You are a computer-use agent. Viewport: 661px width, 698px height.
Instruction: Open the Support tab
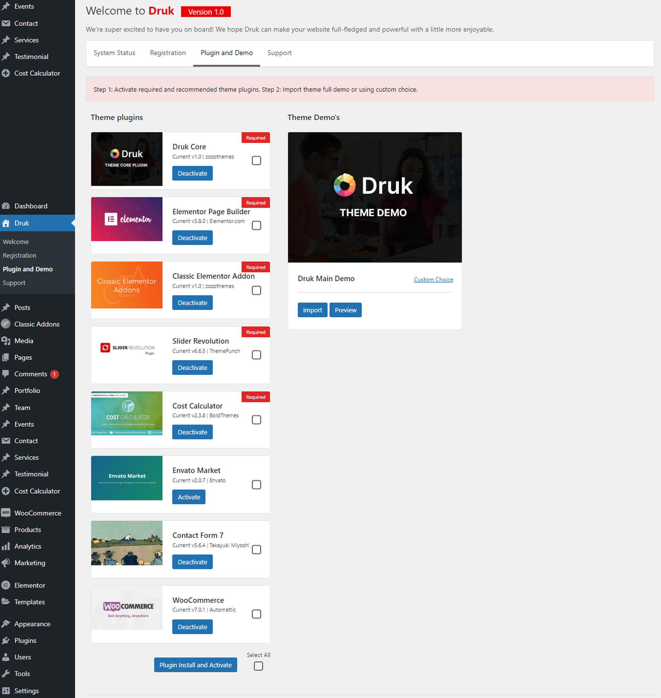click(280, 53)
